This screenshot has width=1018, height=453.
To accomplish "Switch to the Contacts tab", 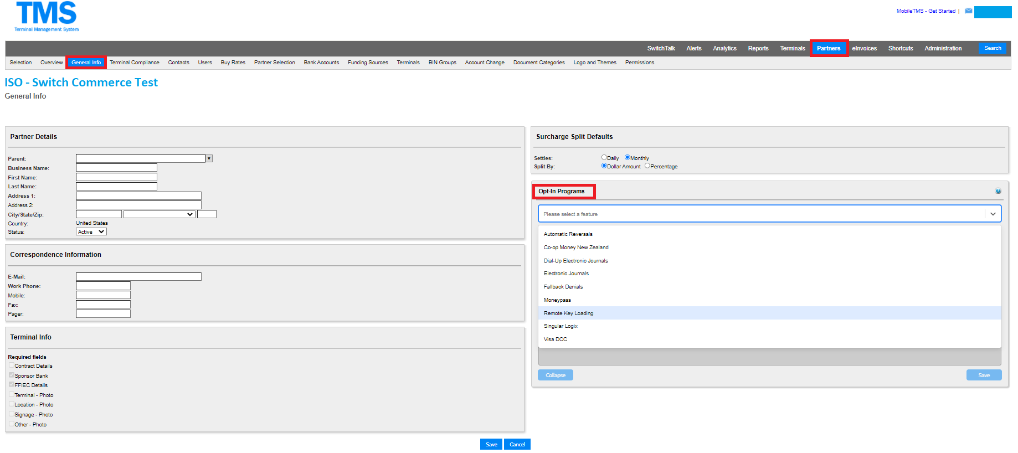I will tap(178, 63).
